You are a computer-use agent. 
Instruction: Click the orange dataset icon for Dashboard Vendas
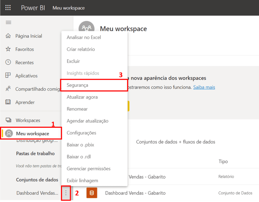92,193
